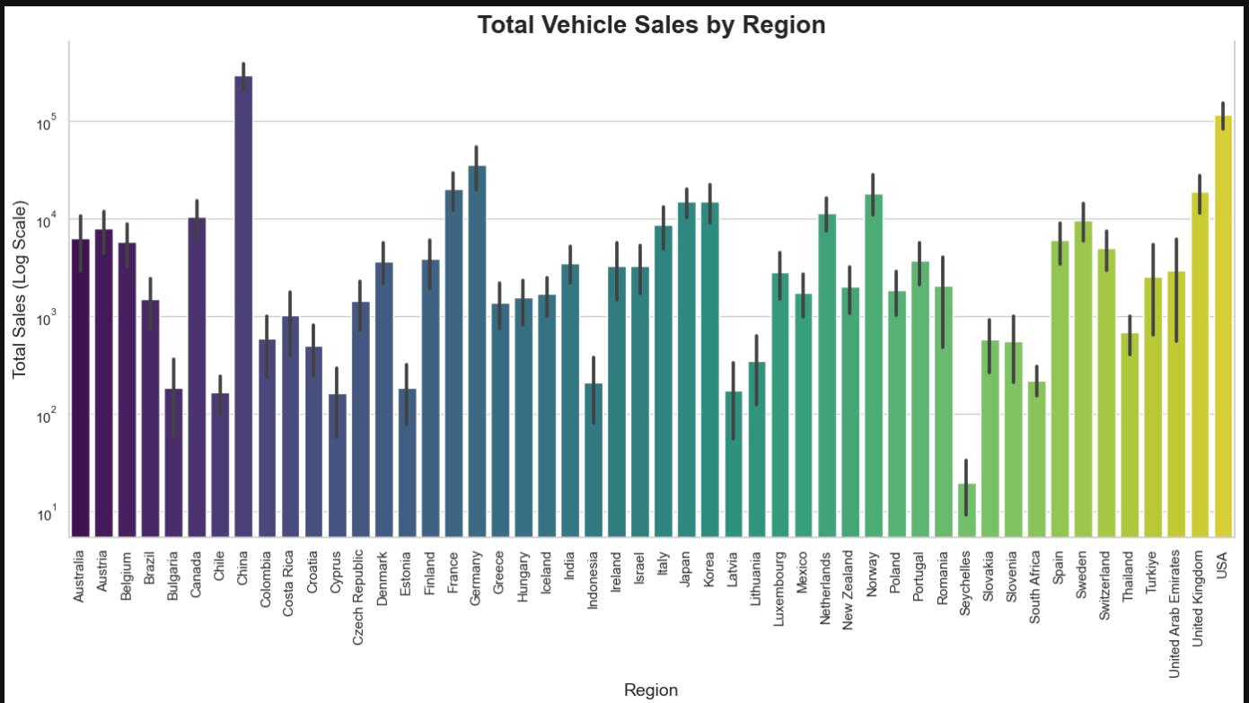The width and height of the screenshot is (1249, 703).
Task: Click the 'Australia' axis label
Action: pos(80,576)
